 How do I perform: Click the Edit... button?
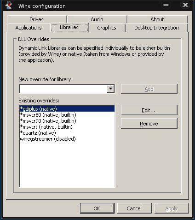click(149, 110)
